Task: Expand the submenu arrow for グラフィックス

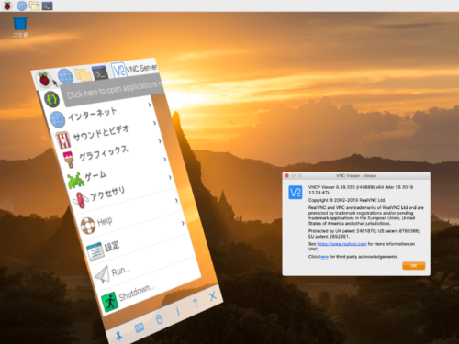Action: (x=160, y=141)
